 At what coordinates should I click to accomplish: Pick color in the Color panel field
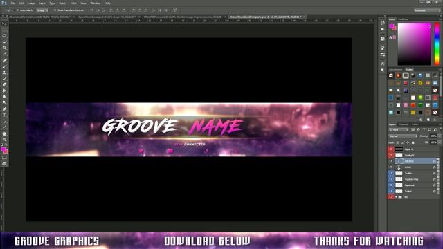[414, 44]
